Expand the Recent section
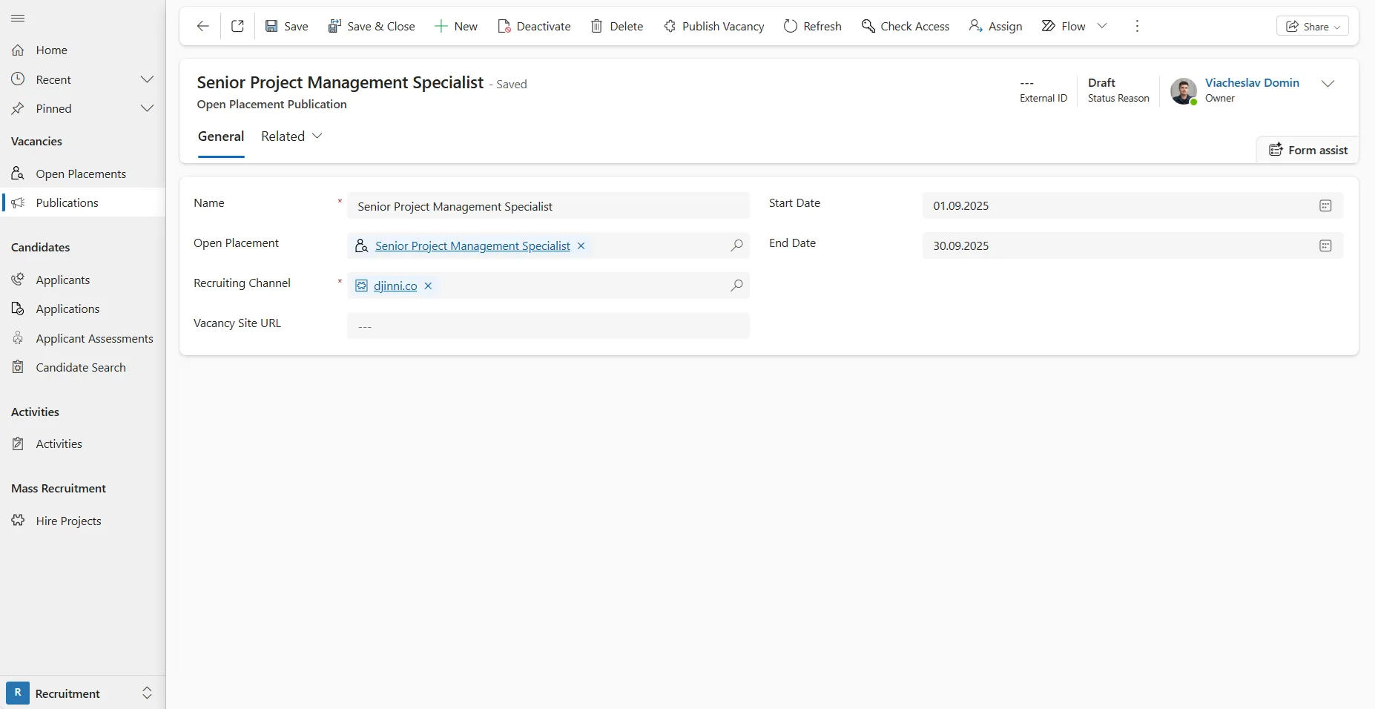The width and height of the screenshot is (1375, 709). point(147,79)
